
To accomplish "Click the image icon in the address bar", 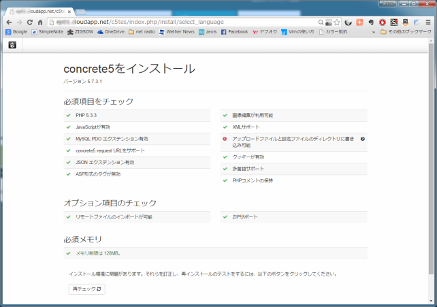I will (329, 22).
